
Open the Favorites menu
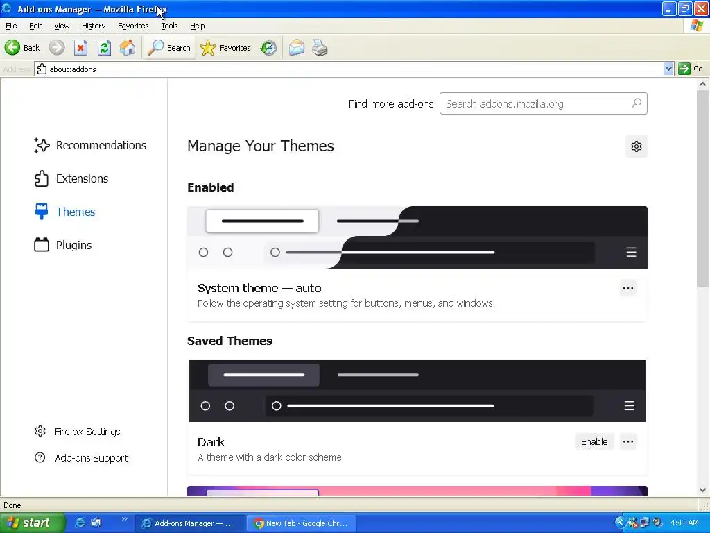[x=133, y=26]
